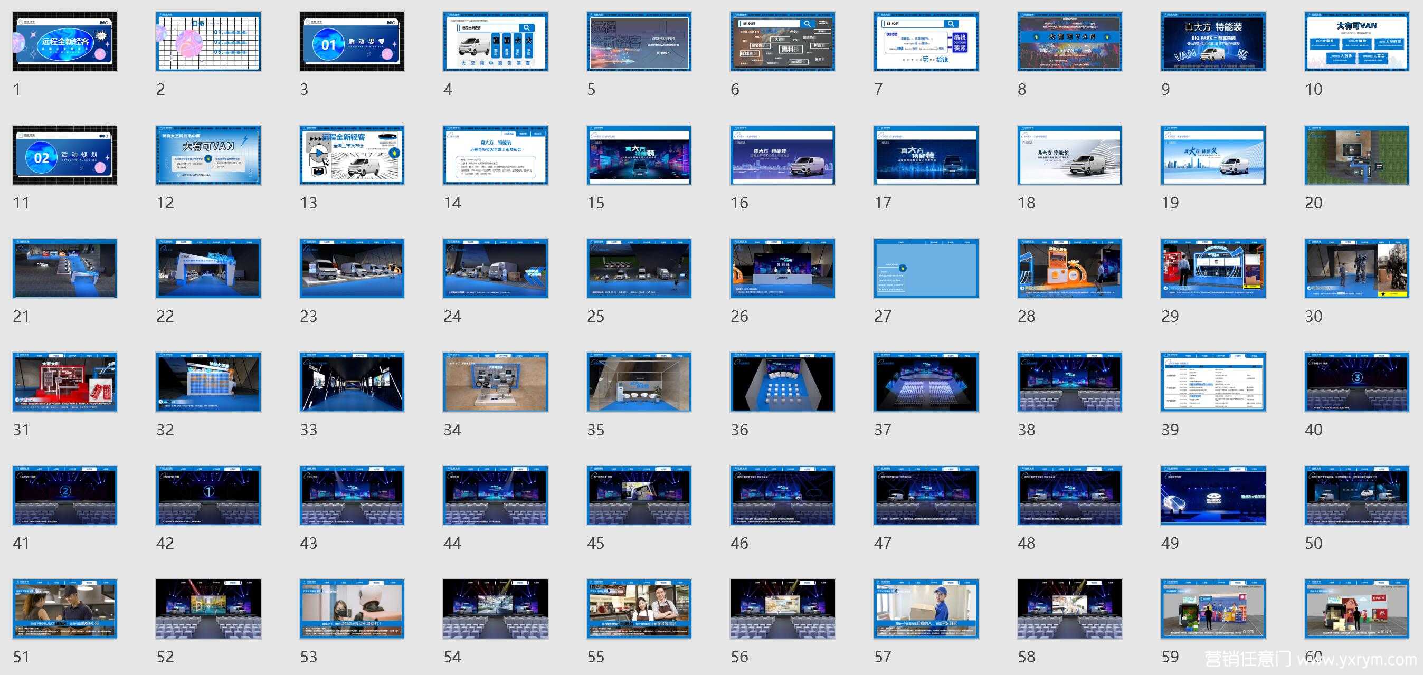Select slide 40 countdown 3 thumbnail
This screenshot has width=1423, height=675.
(1357, 382)
